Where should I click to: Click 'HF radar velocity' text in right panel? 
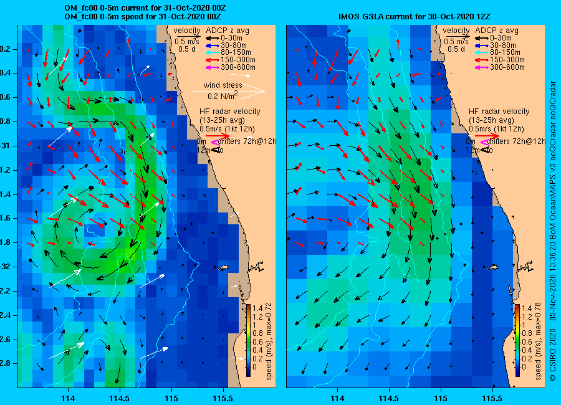tap(499, 112)
